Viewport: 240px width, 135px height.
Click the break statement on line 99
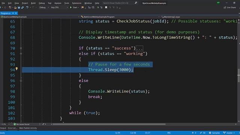[95, 97]
